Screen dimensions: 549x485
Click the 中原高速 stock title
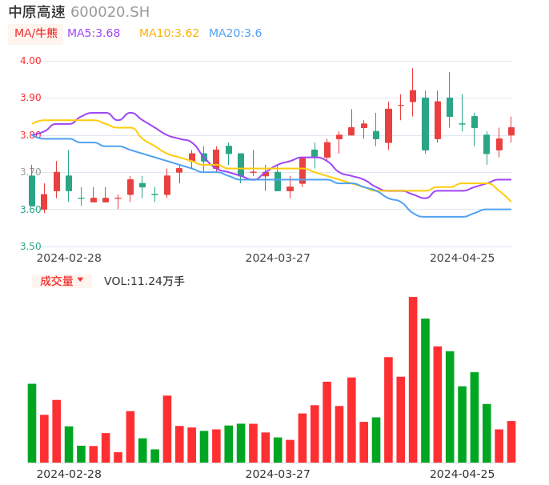click(x=37, y=12)
